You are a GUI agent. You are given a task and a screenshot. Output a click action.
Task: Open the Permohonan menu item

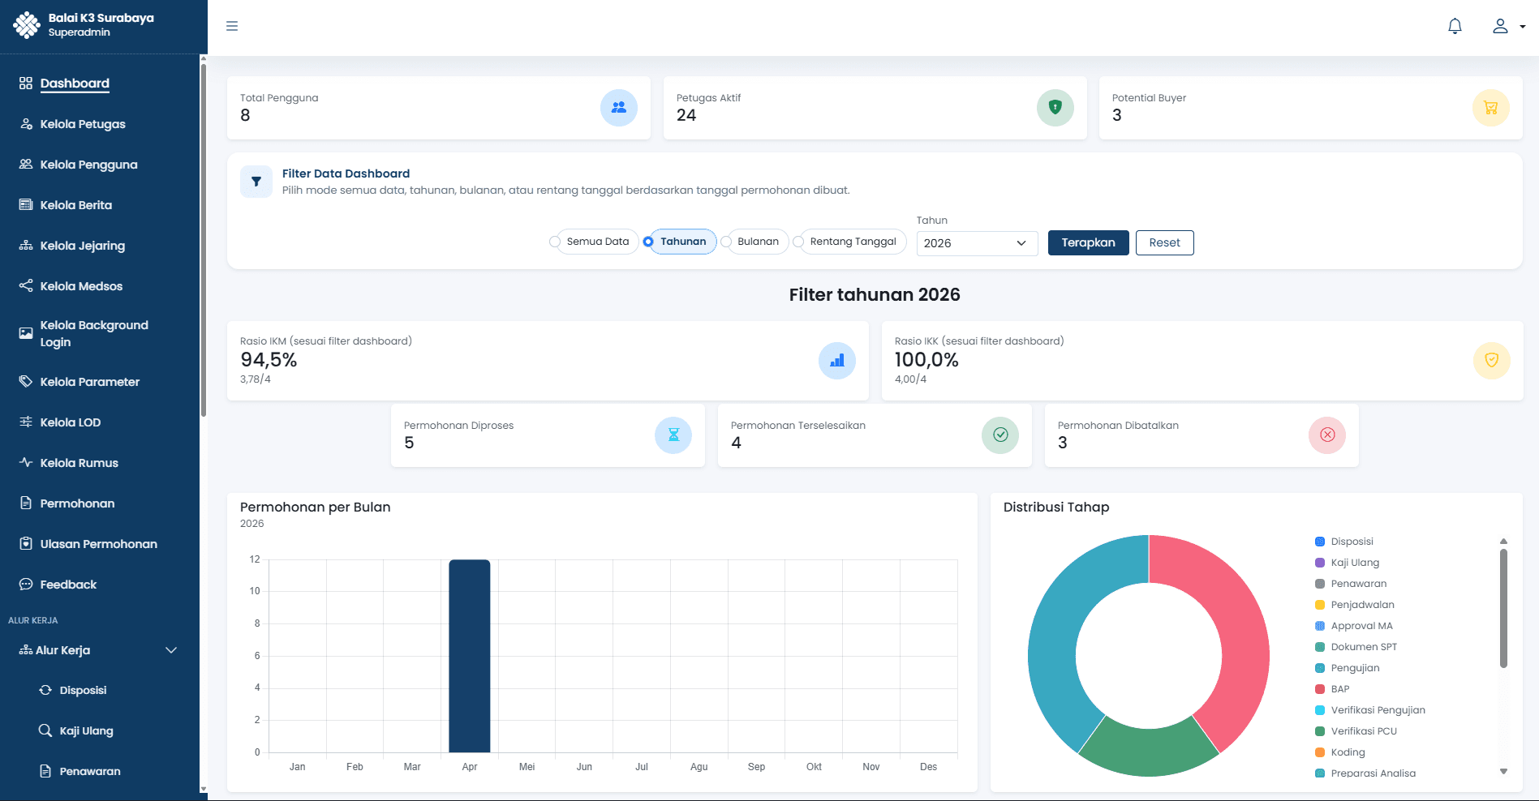[77, 503]
